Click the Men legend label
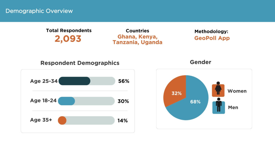Image resolution: width=275 pixels, height=154 pixels. click(233, 107)
